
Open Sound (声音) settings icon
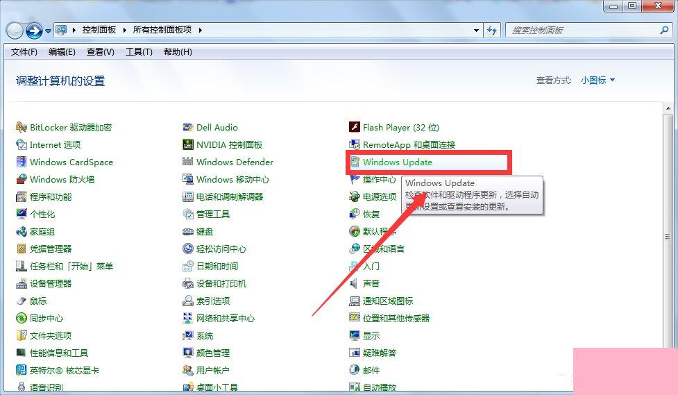pos(354,283)
